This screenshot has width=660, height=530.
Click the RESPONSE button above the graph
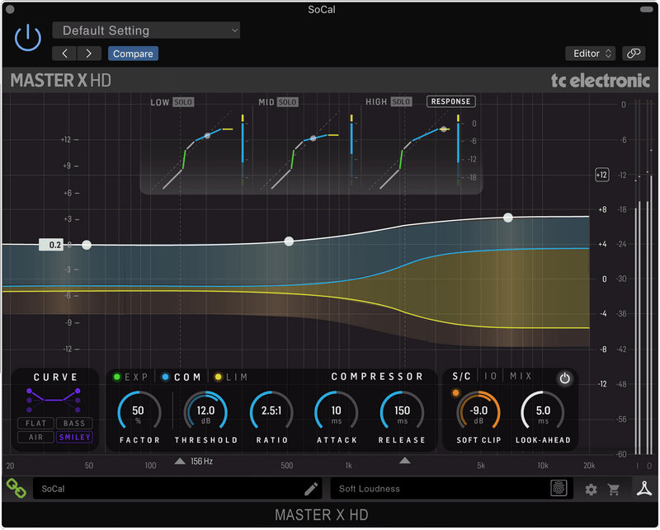pos(450,101)
